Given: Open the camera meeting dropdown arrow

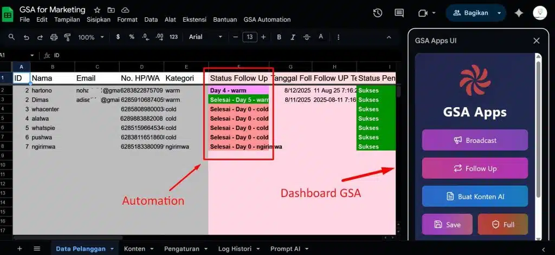Looking at the screenshot, I should pyautogui.click(x=434, y=13).
